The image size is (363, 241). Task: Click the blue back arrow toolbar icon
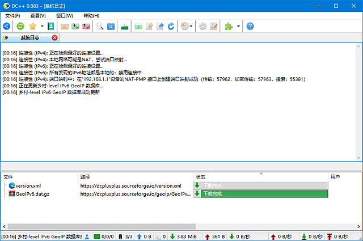[6, 26]
